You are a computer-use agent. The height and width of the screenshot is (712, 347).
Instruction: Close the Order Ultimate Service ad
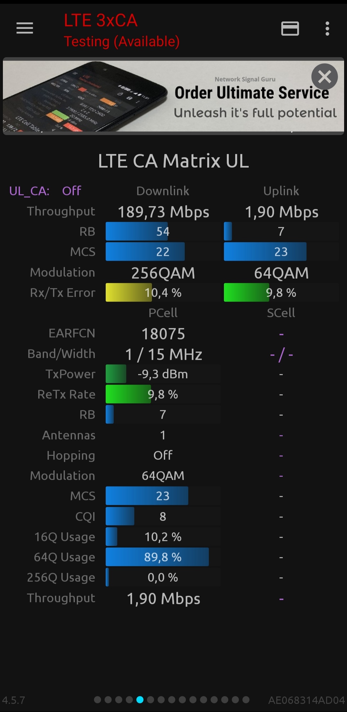(x=324, y=77)
